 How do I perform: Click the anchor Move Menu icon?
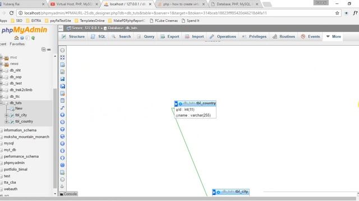coord(62,186)
